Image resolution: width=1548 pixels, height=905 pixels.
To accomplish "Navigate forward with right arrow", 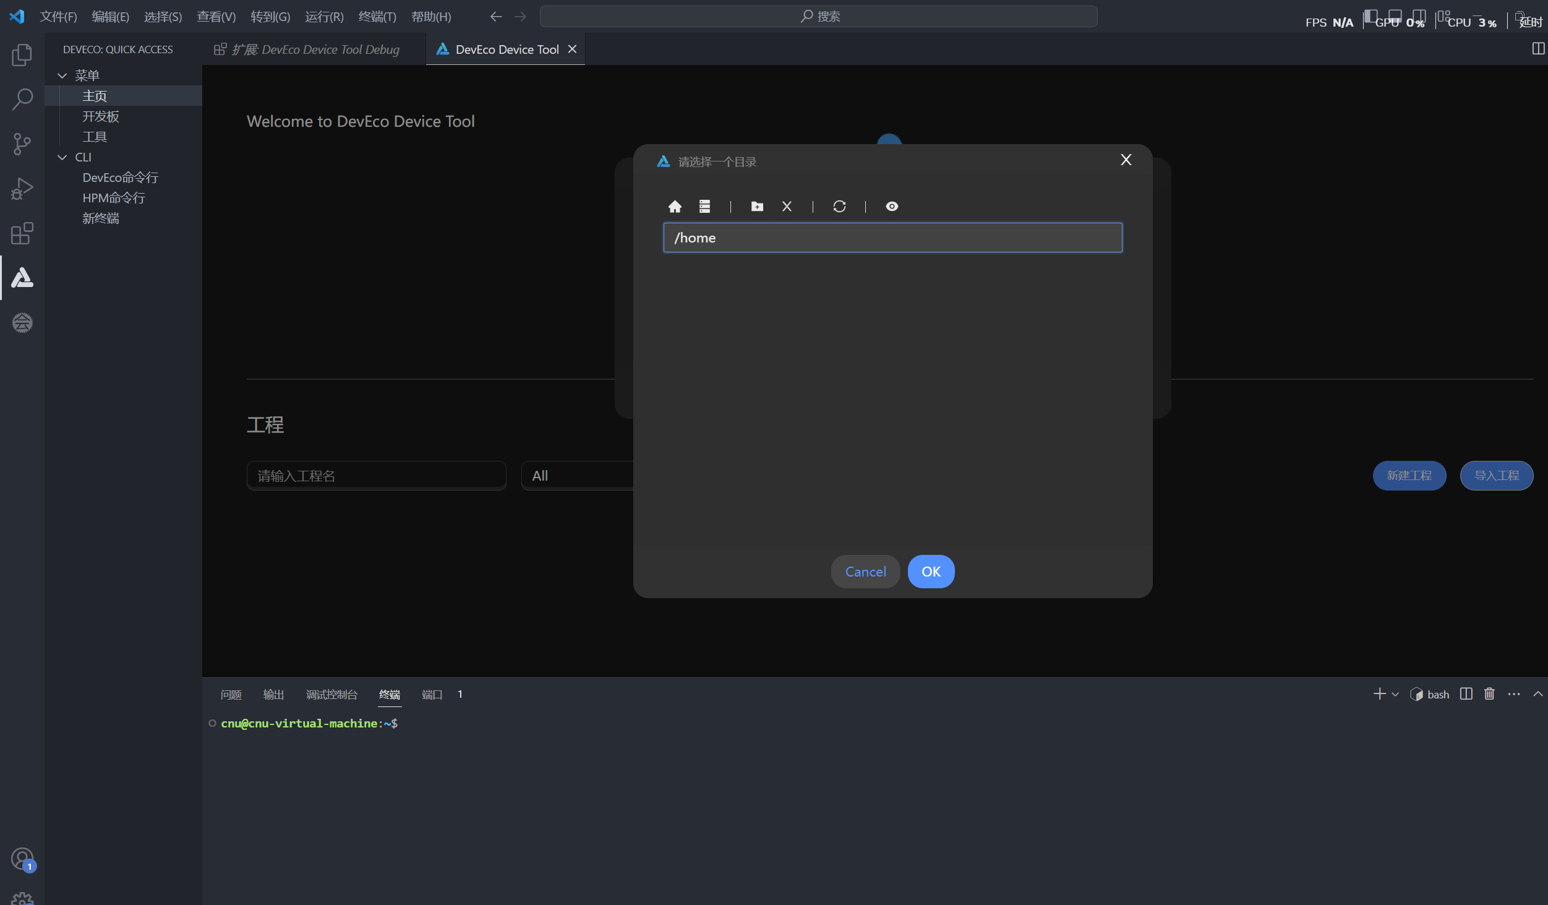I will tap(520, 17).
